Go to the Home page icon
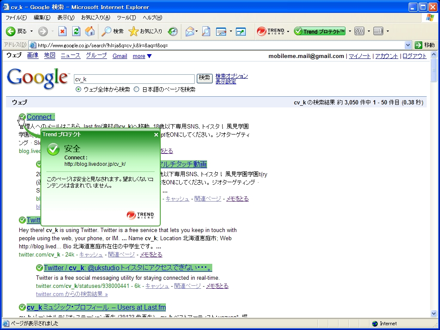 pos(90,31)
